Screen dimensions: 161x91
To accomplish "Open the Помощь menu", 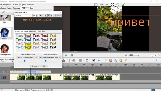I will [x=15, y=5].
